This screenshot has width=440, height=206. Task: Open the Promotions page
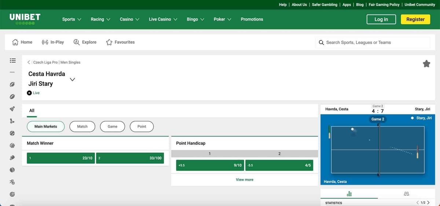252,19
